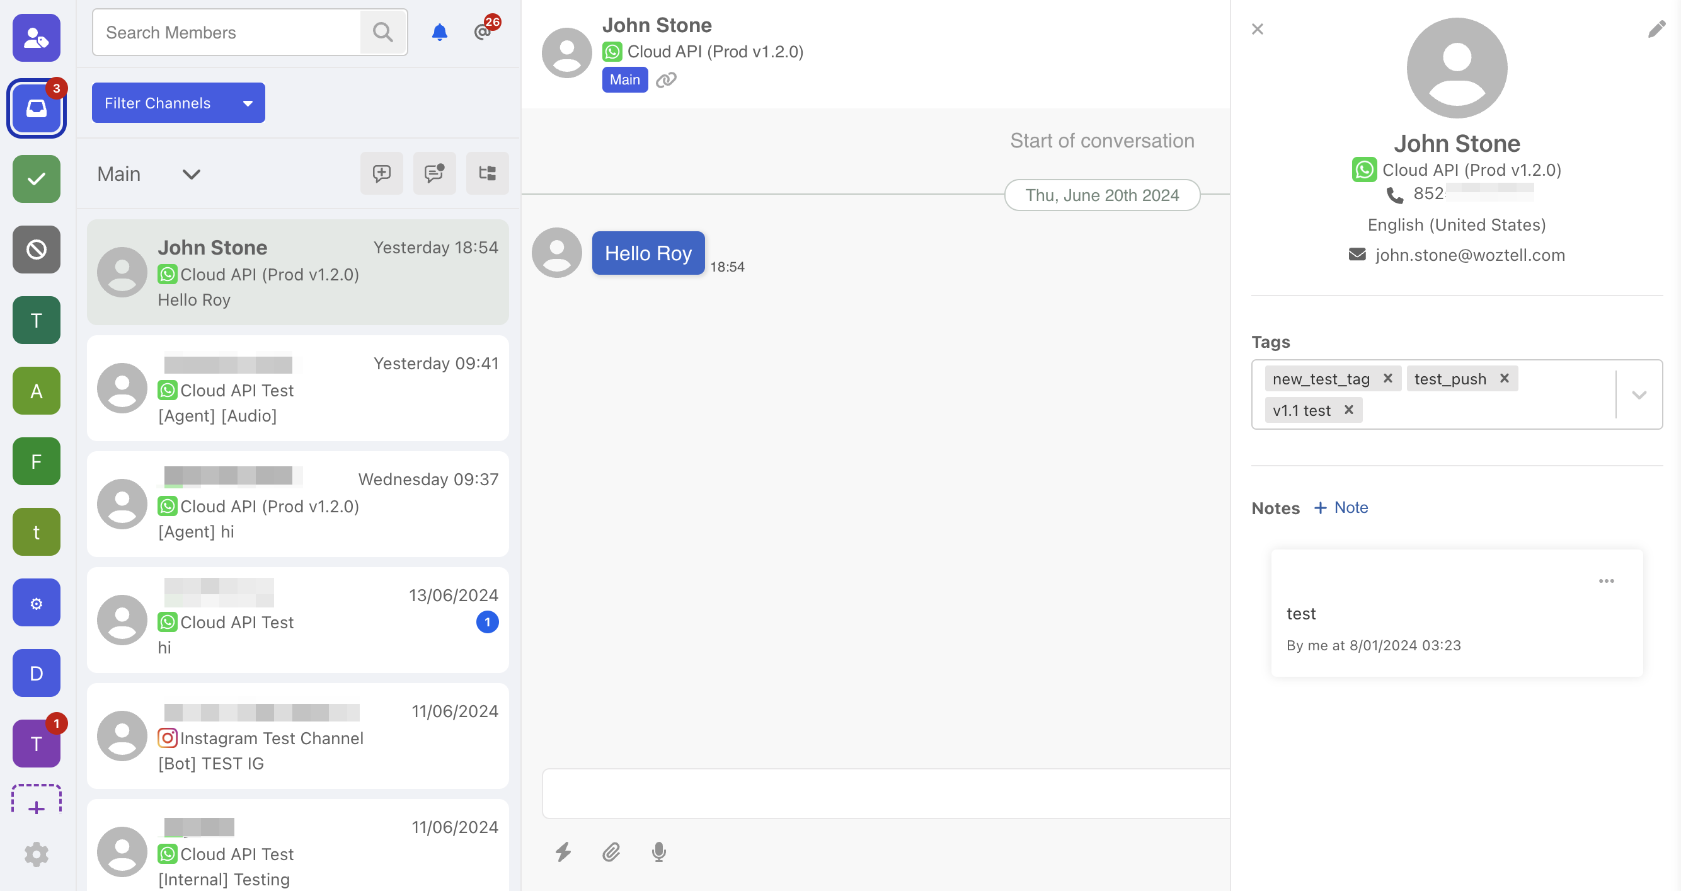Click the microphone voice record icon
Viewport: 1681px width, 891px height.
click(x=658, y=852)
